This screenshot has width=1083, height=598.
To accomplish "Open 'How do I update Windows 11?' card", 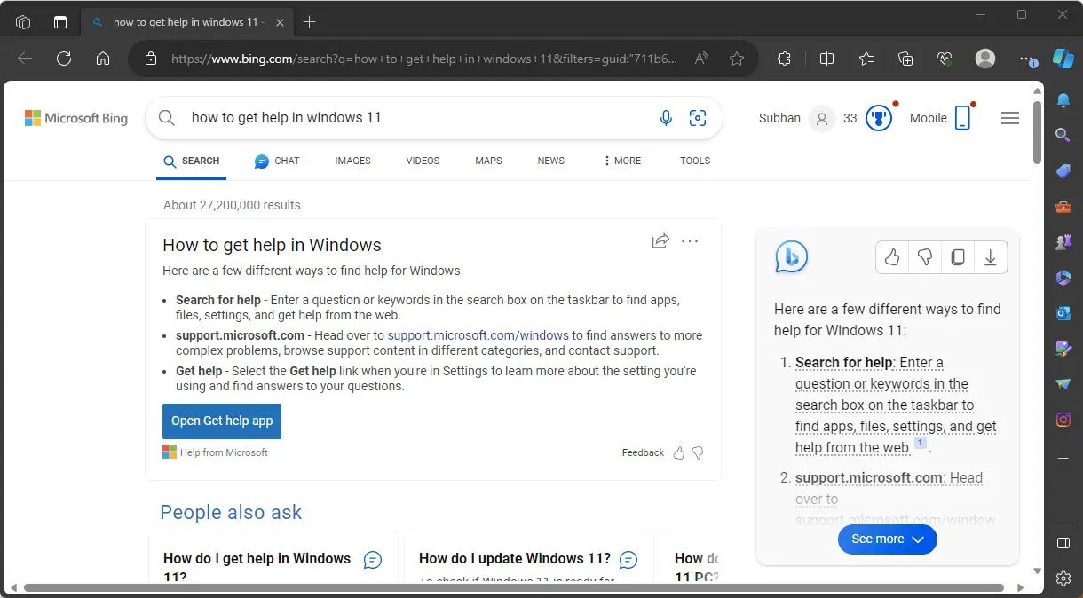I will click(528, 559).
